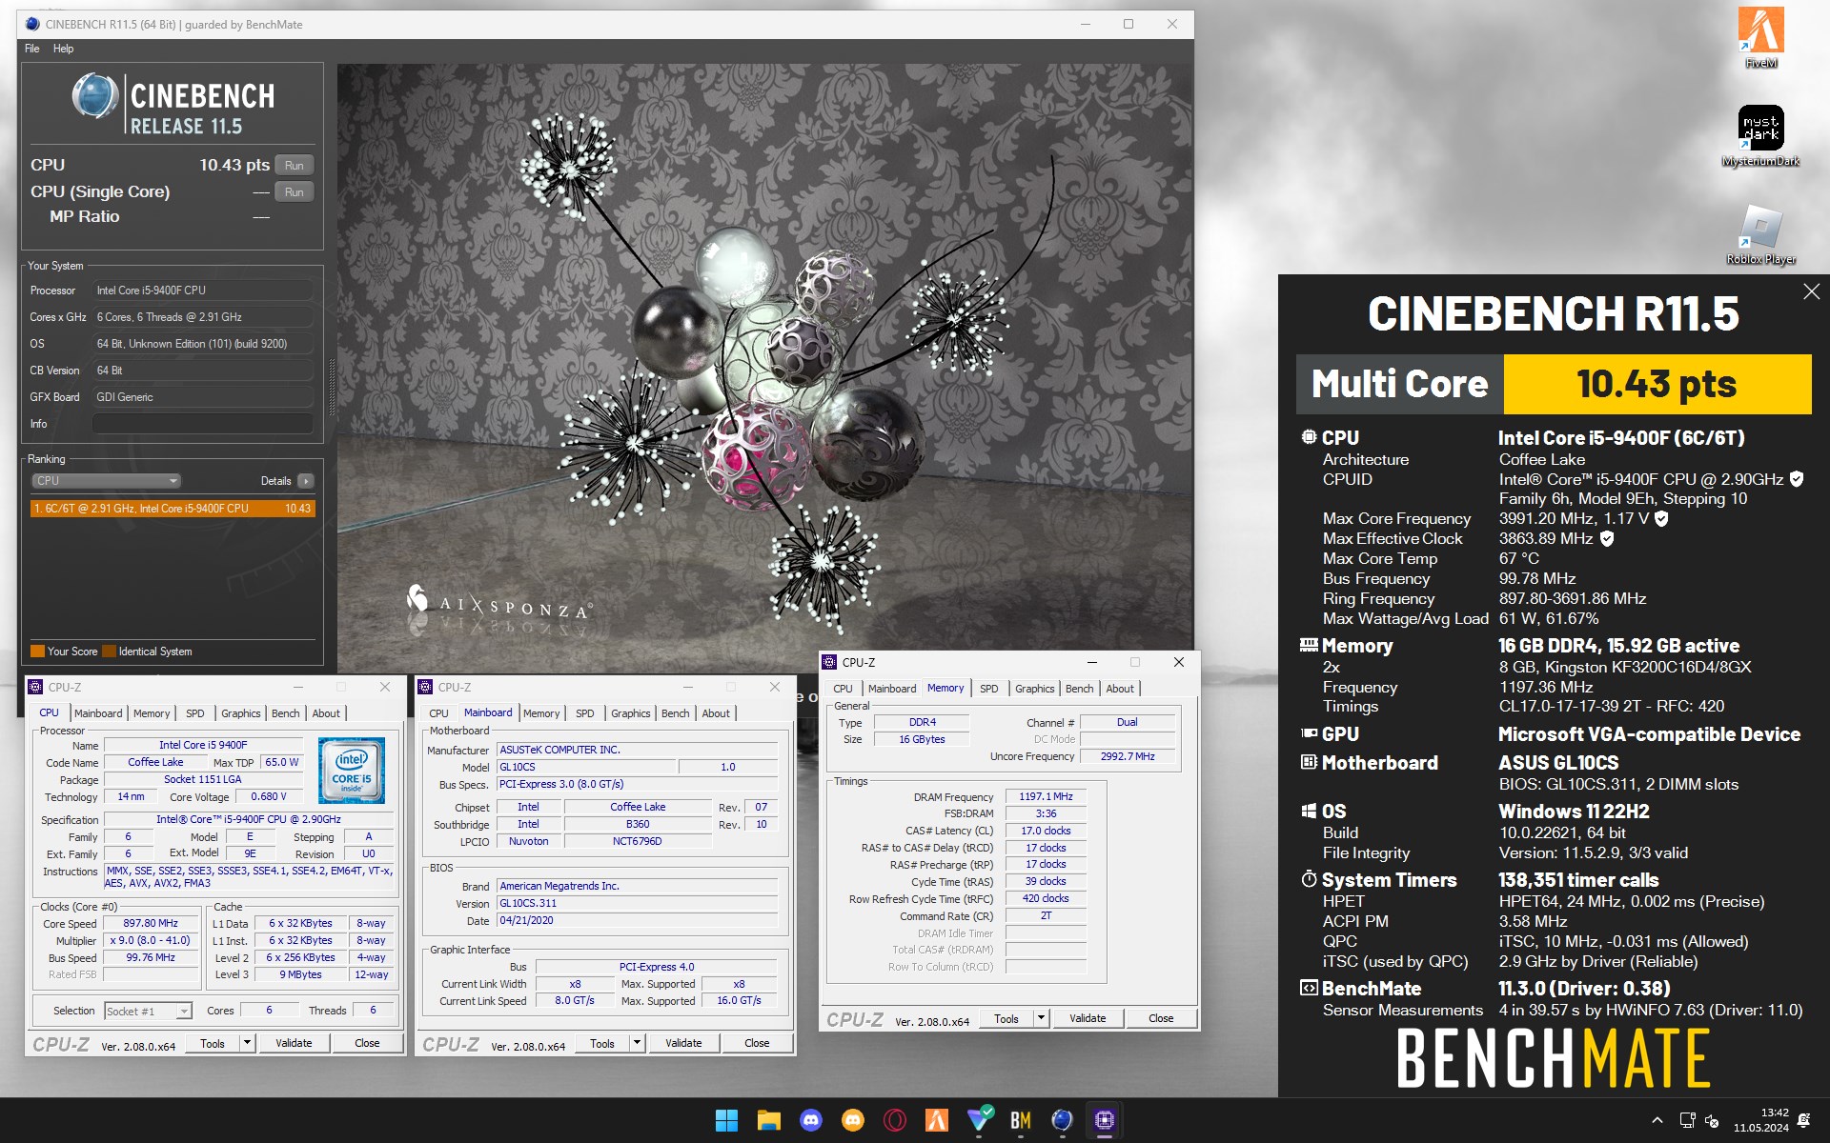Image resolution: width=1830 pixels, height=1143 pixels.
Task: Open the File menu in Cinebench
Action: pyautogui.click(x=32, y=49)
